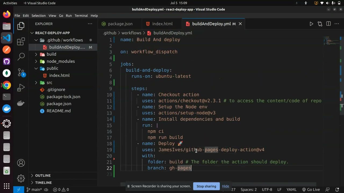Change language mode YAML in status bar
This screenshot has width=344, height=193.
pyautogui.click(x=291, y=190)
